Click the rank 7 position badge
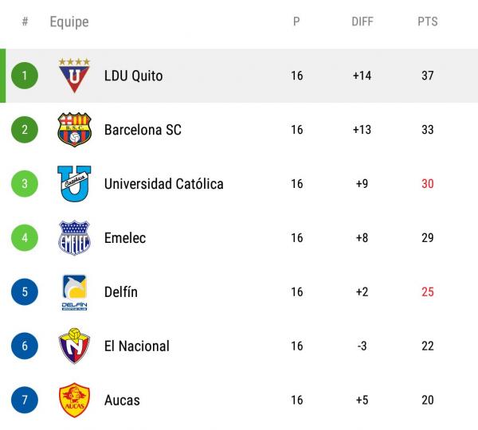 point(25,401)
